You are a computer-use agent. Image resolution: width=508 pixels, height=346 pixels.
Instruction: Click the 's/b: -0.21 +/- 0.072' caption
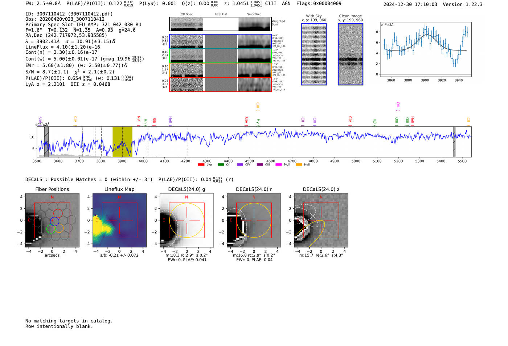tap(119, 255)
